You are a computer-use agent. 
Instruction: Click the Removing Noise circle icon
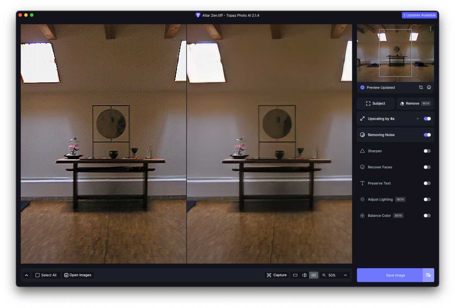click(362, 135)
